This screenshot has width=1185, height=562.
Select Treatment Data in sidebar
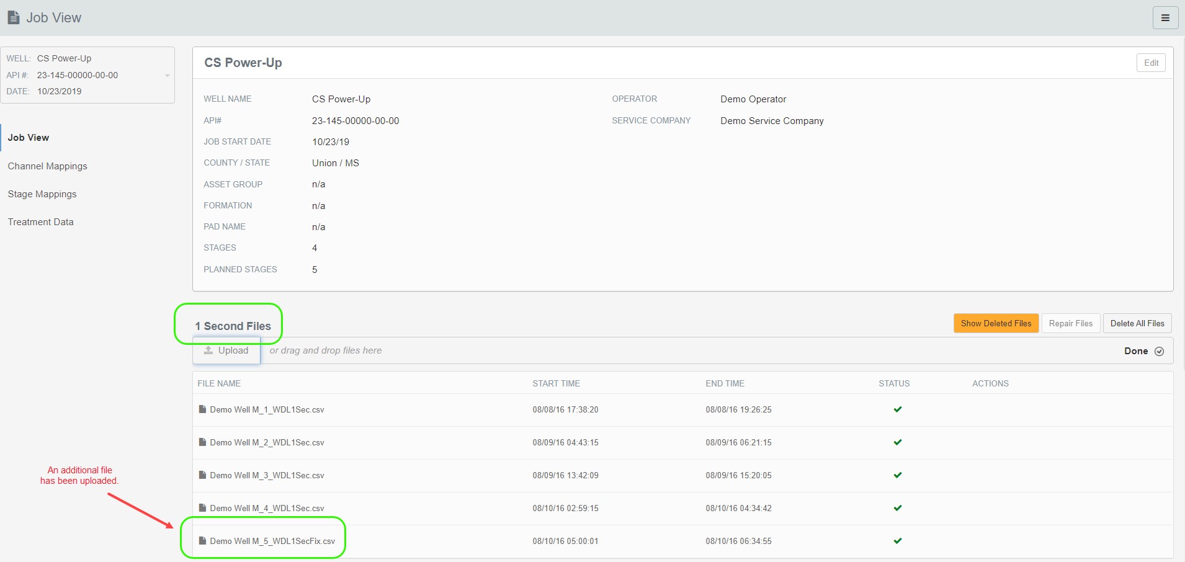(41, 222)
